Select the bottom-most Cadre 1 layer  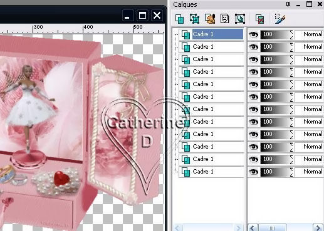[211, 172]
